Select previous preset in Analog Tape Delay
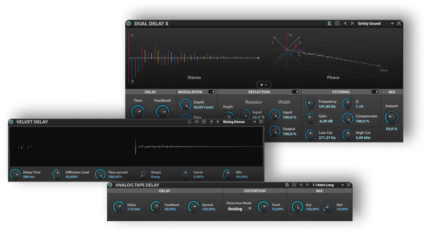Screen dimensions: 427x233 (x=301, y=185)
